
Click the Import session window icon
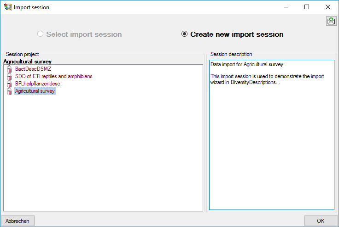point(7,7)
